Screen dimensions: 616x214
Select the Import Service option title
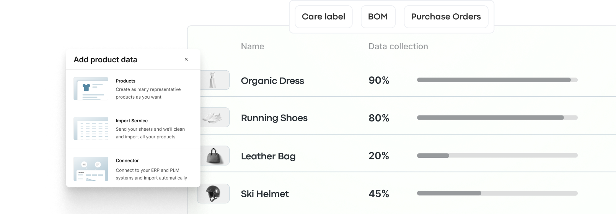[x=132, y=121]
